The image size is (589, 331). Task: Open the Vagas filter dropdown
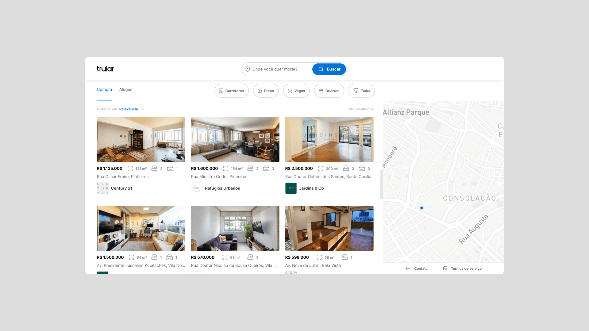(x=296, y=91)
